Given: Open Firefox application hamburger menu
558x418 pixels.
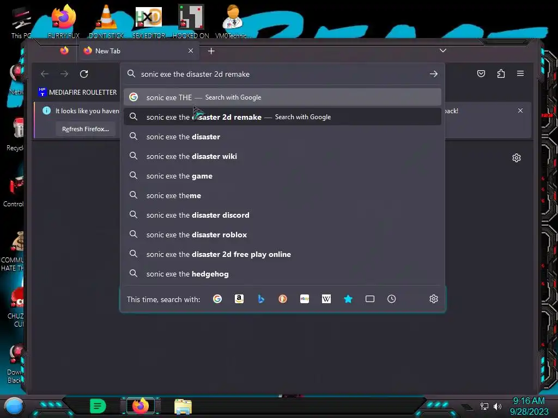Looking at the screenshot, I should [x=520, y=73].
